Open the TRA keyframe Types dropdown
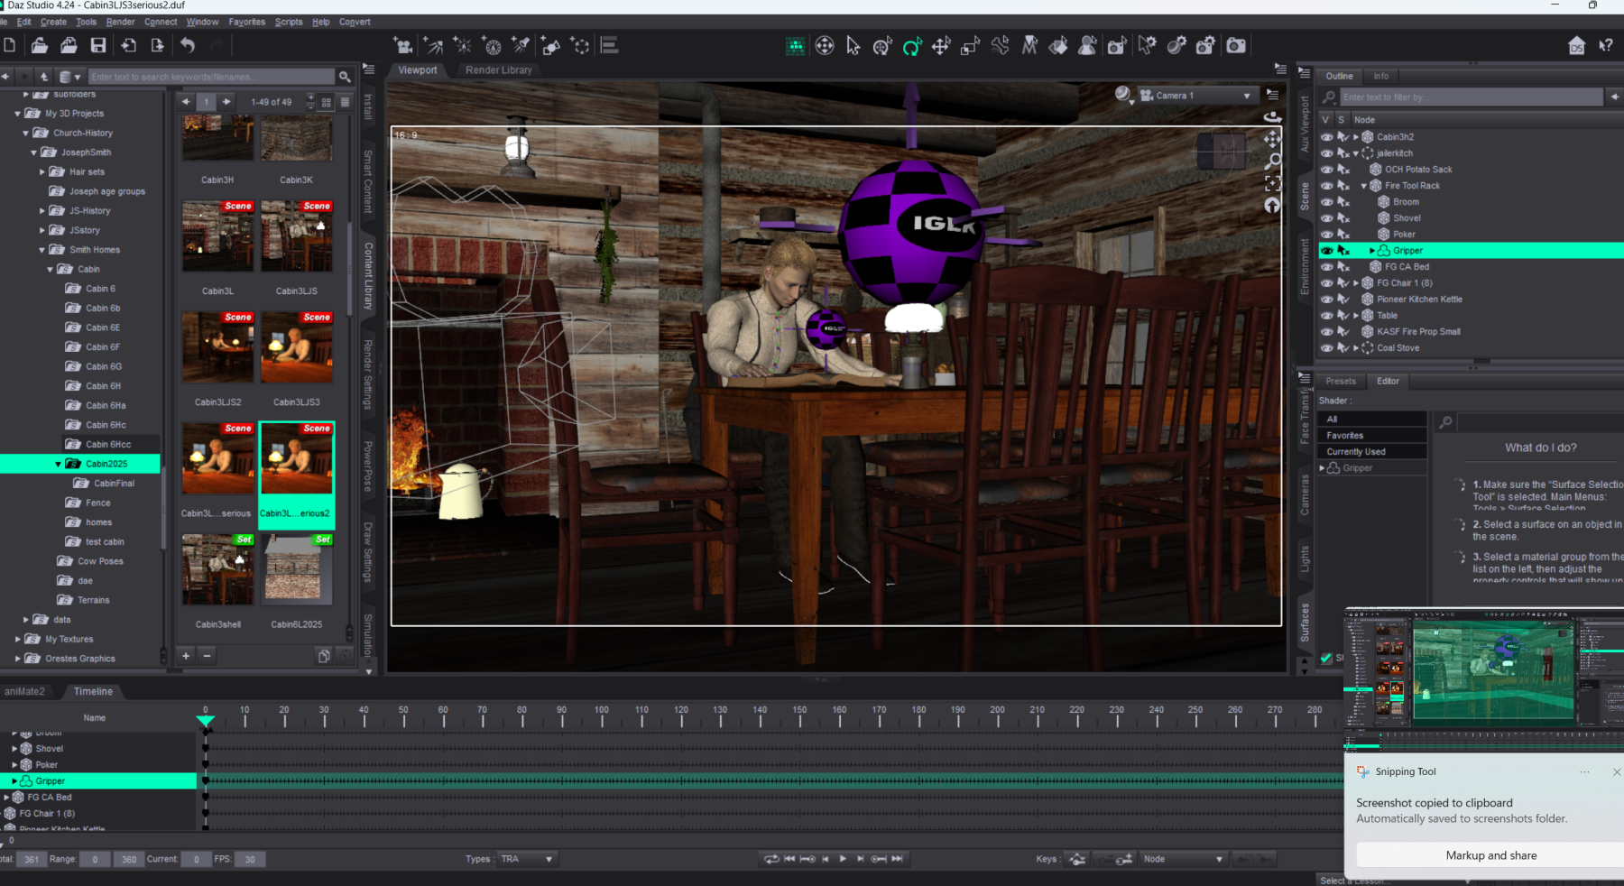Image resolution: width=1624 pixels, height=886 pixels. point(527,859)
